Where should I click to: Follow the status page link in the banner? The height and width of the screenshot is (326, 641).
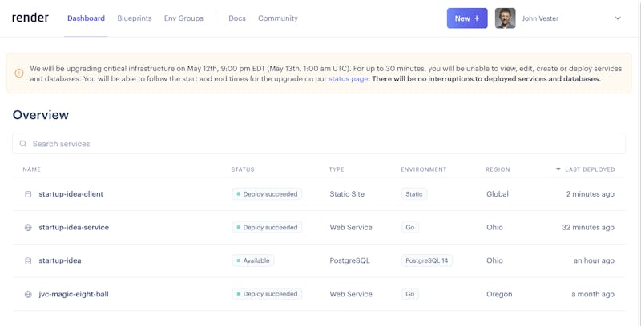pyautogui.click(x=349, y=79)
